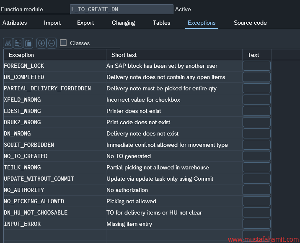
Task: Click the Delete row minus icon
Action: pos(52,43)
